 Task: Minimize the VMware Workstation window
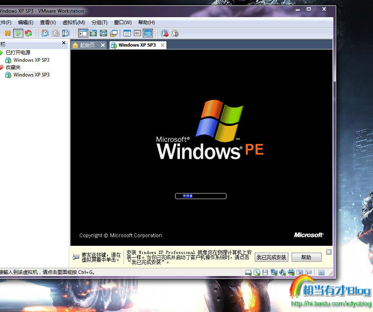click(298, 9)
